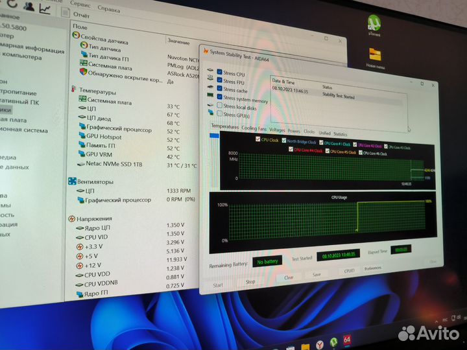Click the Тип датчика gauge icon

coord(84,45)
